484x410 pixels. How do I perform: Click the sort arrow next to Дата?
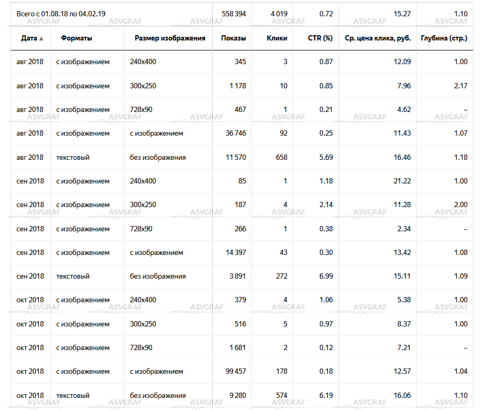point(42,38)
